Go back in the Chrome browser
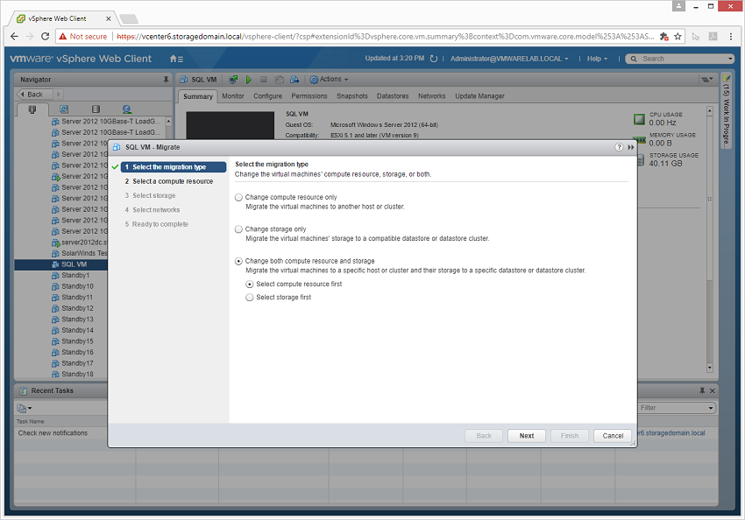This screenshot has height=520, width=745. 14,37
